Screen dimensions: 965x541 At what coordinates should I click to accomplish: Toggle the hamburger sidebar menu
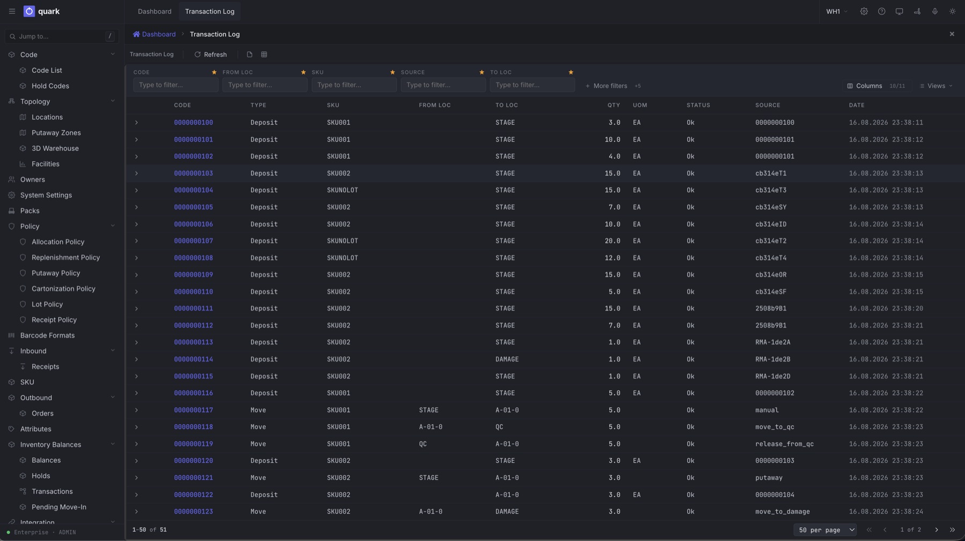[x=12, y=11]
